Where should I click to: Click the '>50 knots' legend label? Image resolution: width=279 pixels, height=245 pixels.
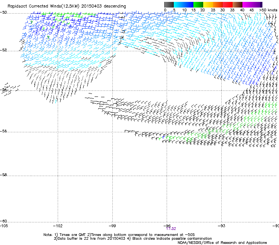point(268,10)
